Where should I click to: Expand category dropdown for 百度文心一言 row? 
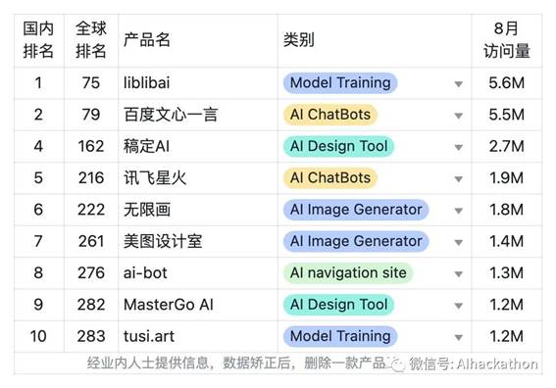pos(459,116)
